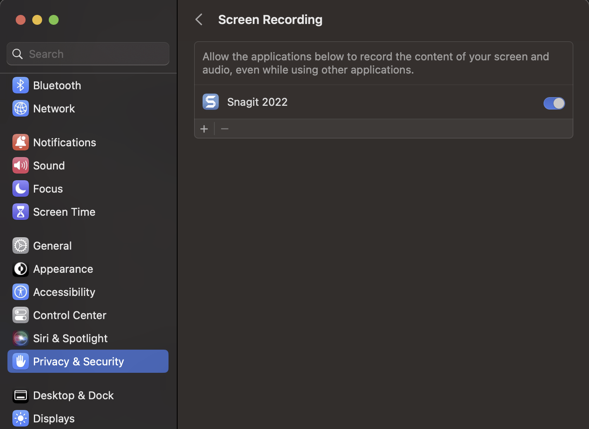This screenshot has height=429, width=589.
Task: Add an app with the plus button
Action: coord(204,129)
